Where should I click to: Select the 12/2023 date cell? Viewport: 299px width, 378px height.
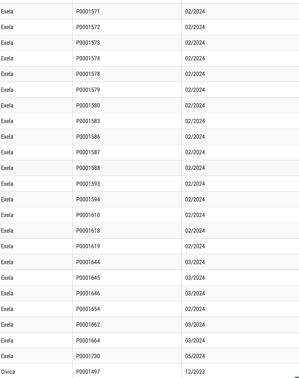pyautogui.click(x=240, y=371)
